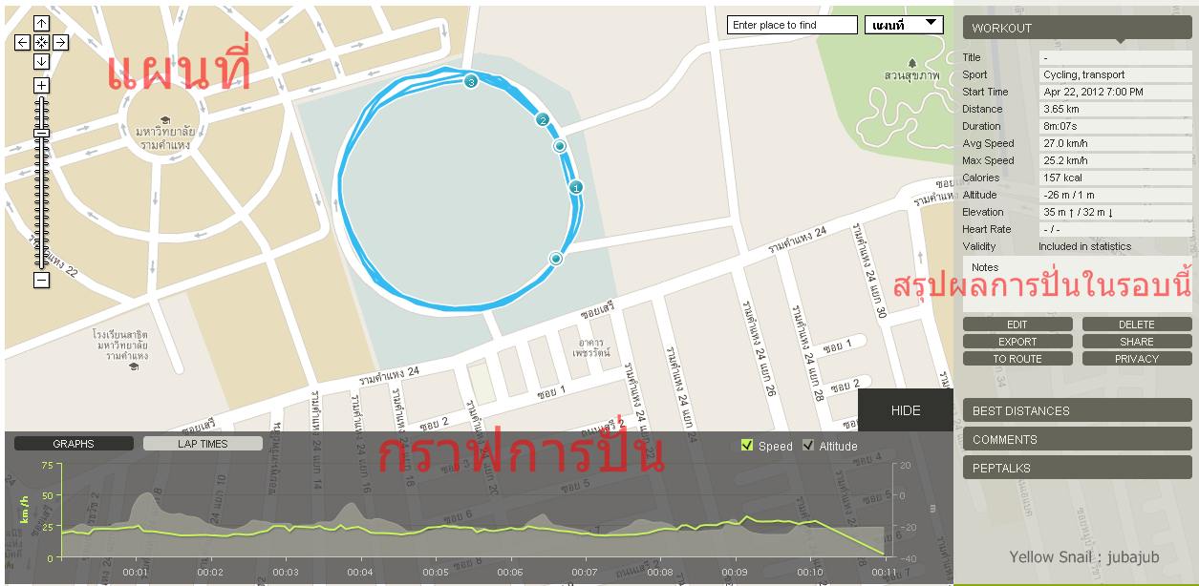Click kilometer marker 2 on the route
1199x586 pixels.
543,120
